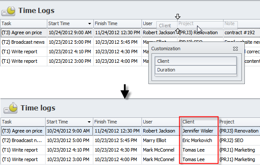The height and width of the screenshot is (165, 260).
Task: Close the Customization dialog
Action: click(x=235, y=49)
